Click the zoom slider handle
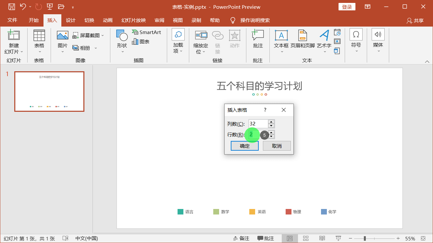 pyautogui.click(x=365, y=238)
